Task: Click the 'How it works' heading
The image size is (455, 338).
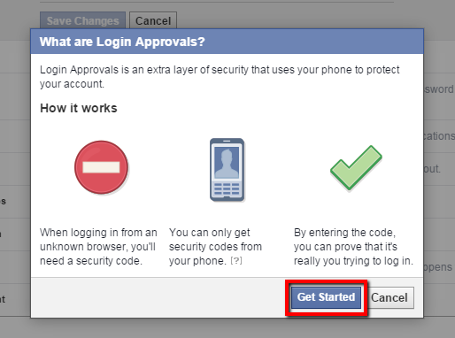Action: click(79, 108)
